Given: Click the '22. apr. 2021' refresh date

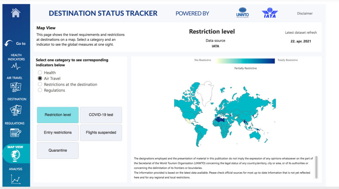Looking at the screenshot, I should (301, 41).
